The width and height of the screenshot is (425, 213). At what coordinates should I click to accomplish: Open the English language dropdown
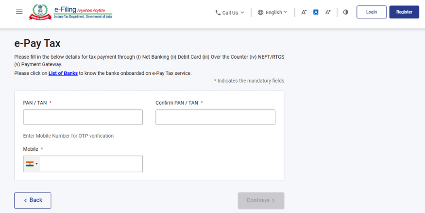(x=272, y=13)
